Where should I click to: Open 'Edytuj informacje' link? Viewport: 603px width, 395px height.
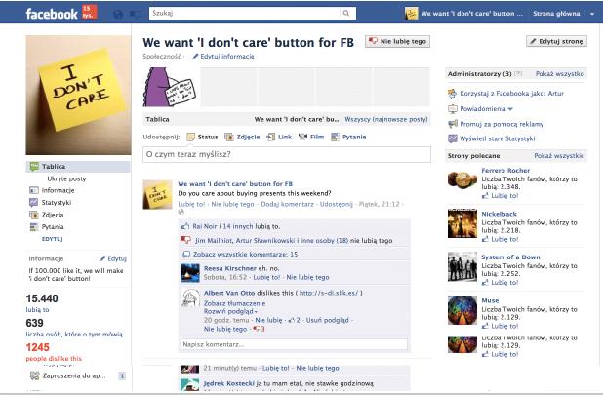pyautogui.click(x=223, y=57)
